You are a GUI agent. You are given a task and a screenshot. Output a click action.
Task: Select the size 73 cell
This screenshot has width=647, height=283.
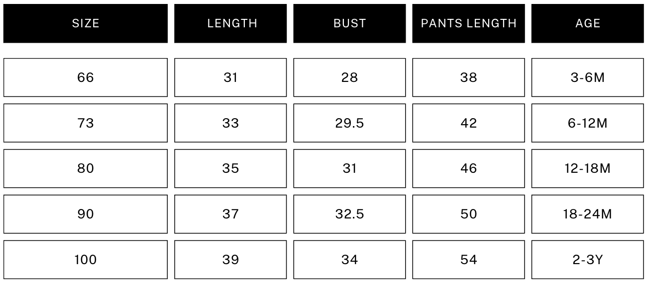pos(86,123)
